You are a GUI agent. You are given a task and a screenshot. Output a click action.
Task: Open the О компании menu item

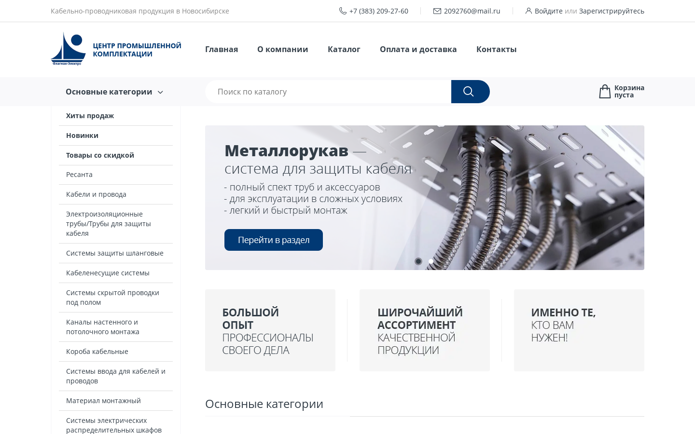(283, 49)
